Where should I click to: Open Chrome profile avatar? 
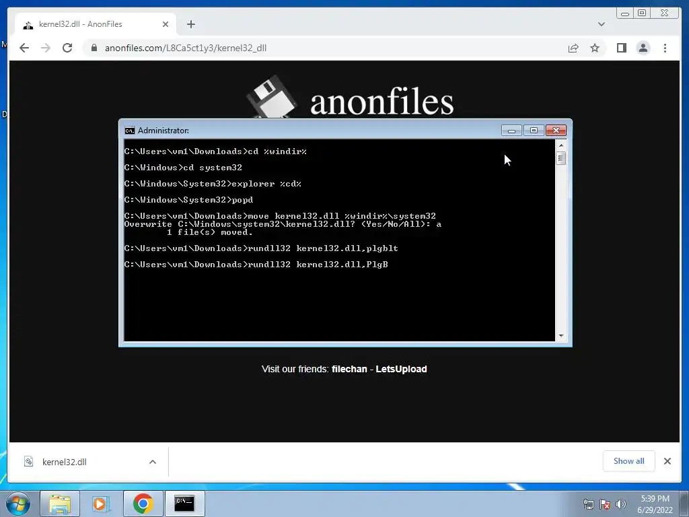pyautogui.click(x=643, y=48)
